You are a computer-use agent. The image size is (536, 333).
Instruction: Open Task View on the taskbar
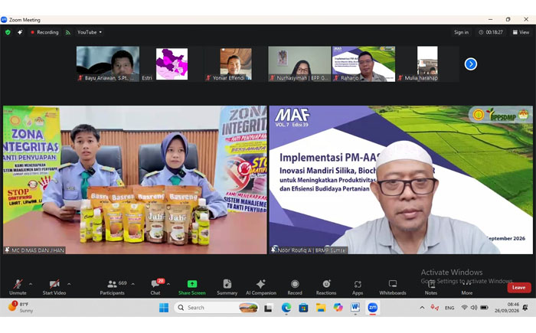coord(268,308)
